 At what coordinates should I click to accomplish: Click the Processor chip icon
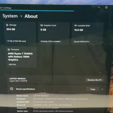9,49
